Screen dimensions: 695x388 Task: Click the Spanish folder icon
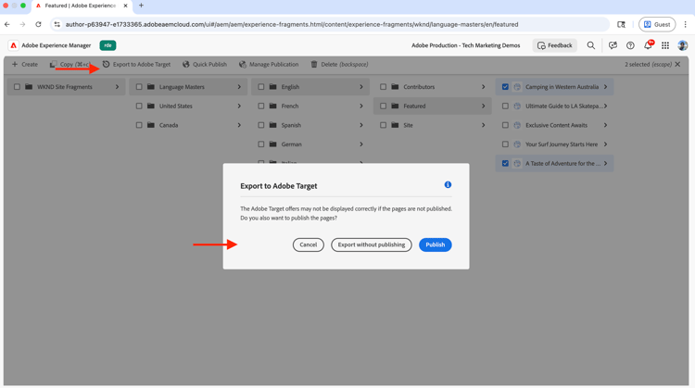pyautogui.click(x=273, y=125)
